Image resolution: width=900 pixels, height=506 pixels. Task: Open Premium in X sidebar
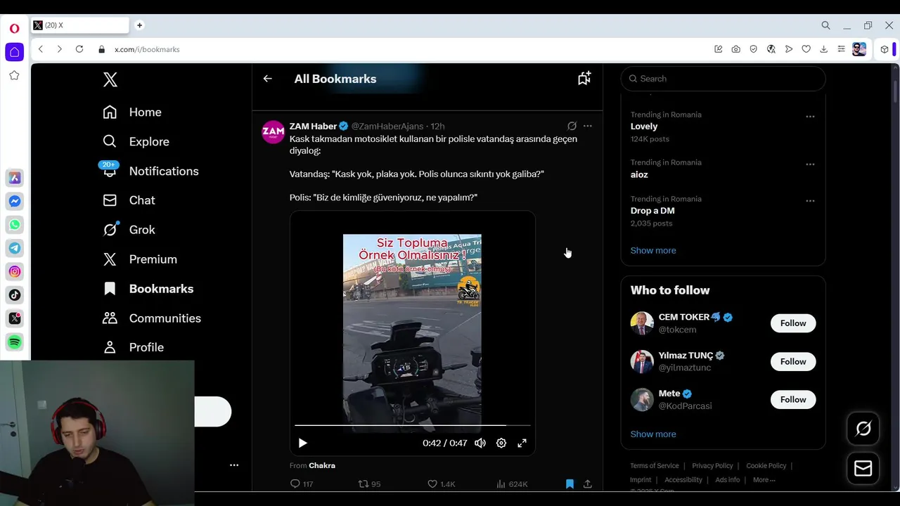(x=140, y=259)
